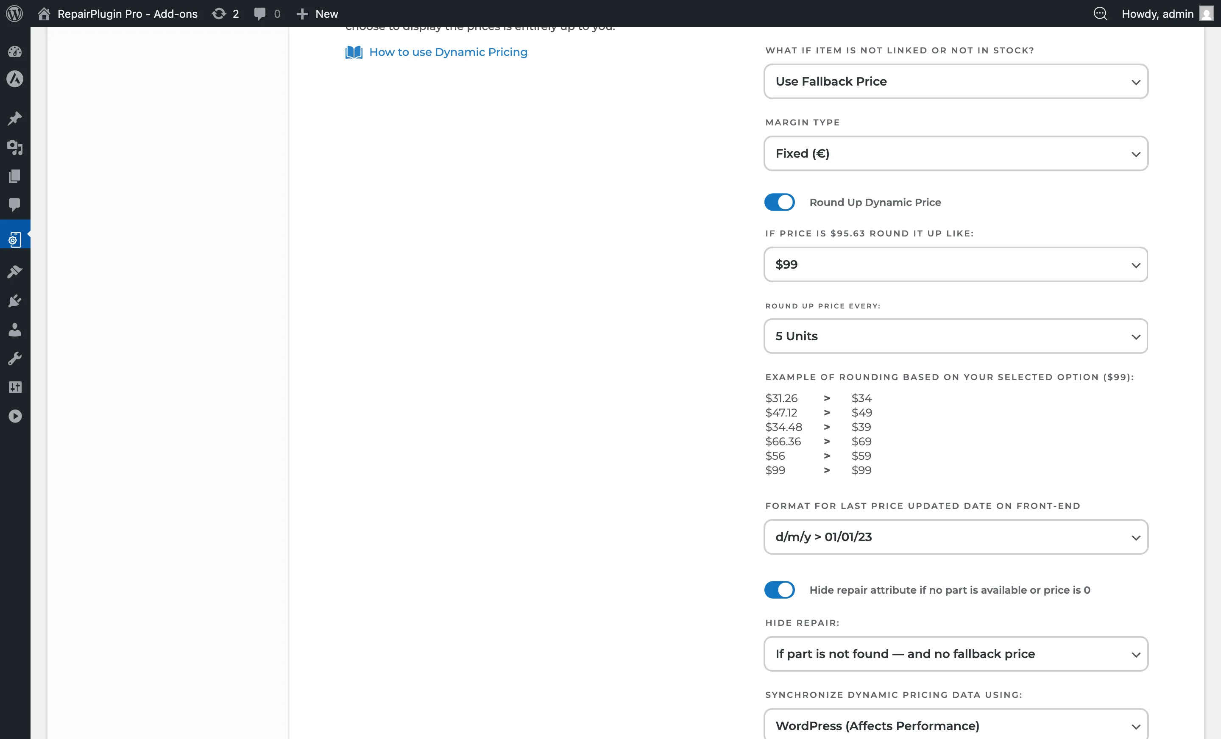Open the Margin Type dropdown

[956, 153]
